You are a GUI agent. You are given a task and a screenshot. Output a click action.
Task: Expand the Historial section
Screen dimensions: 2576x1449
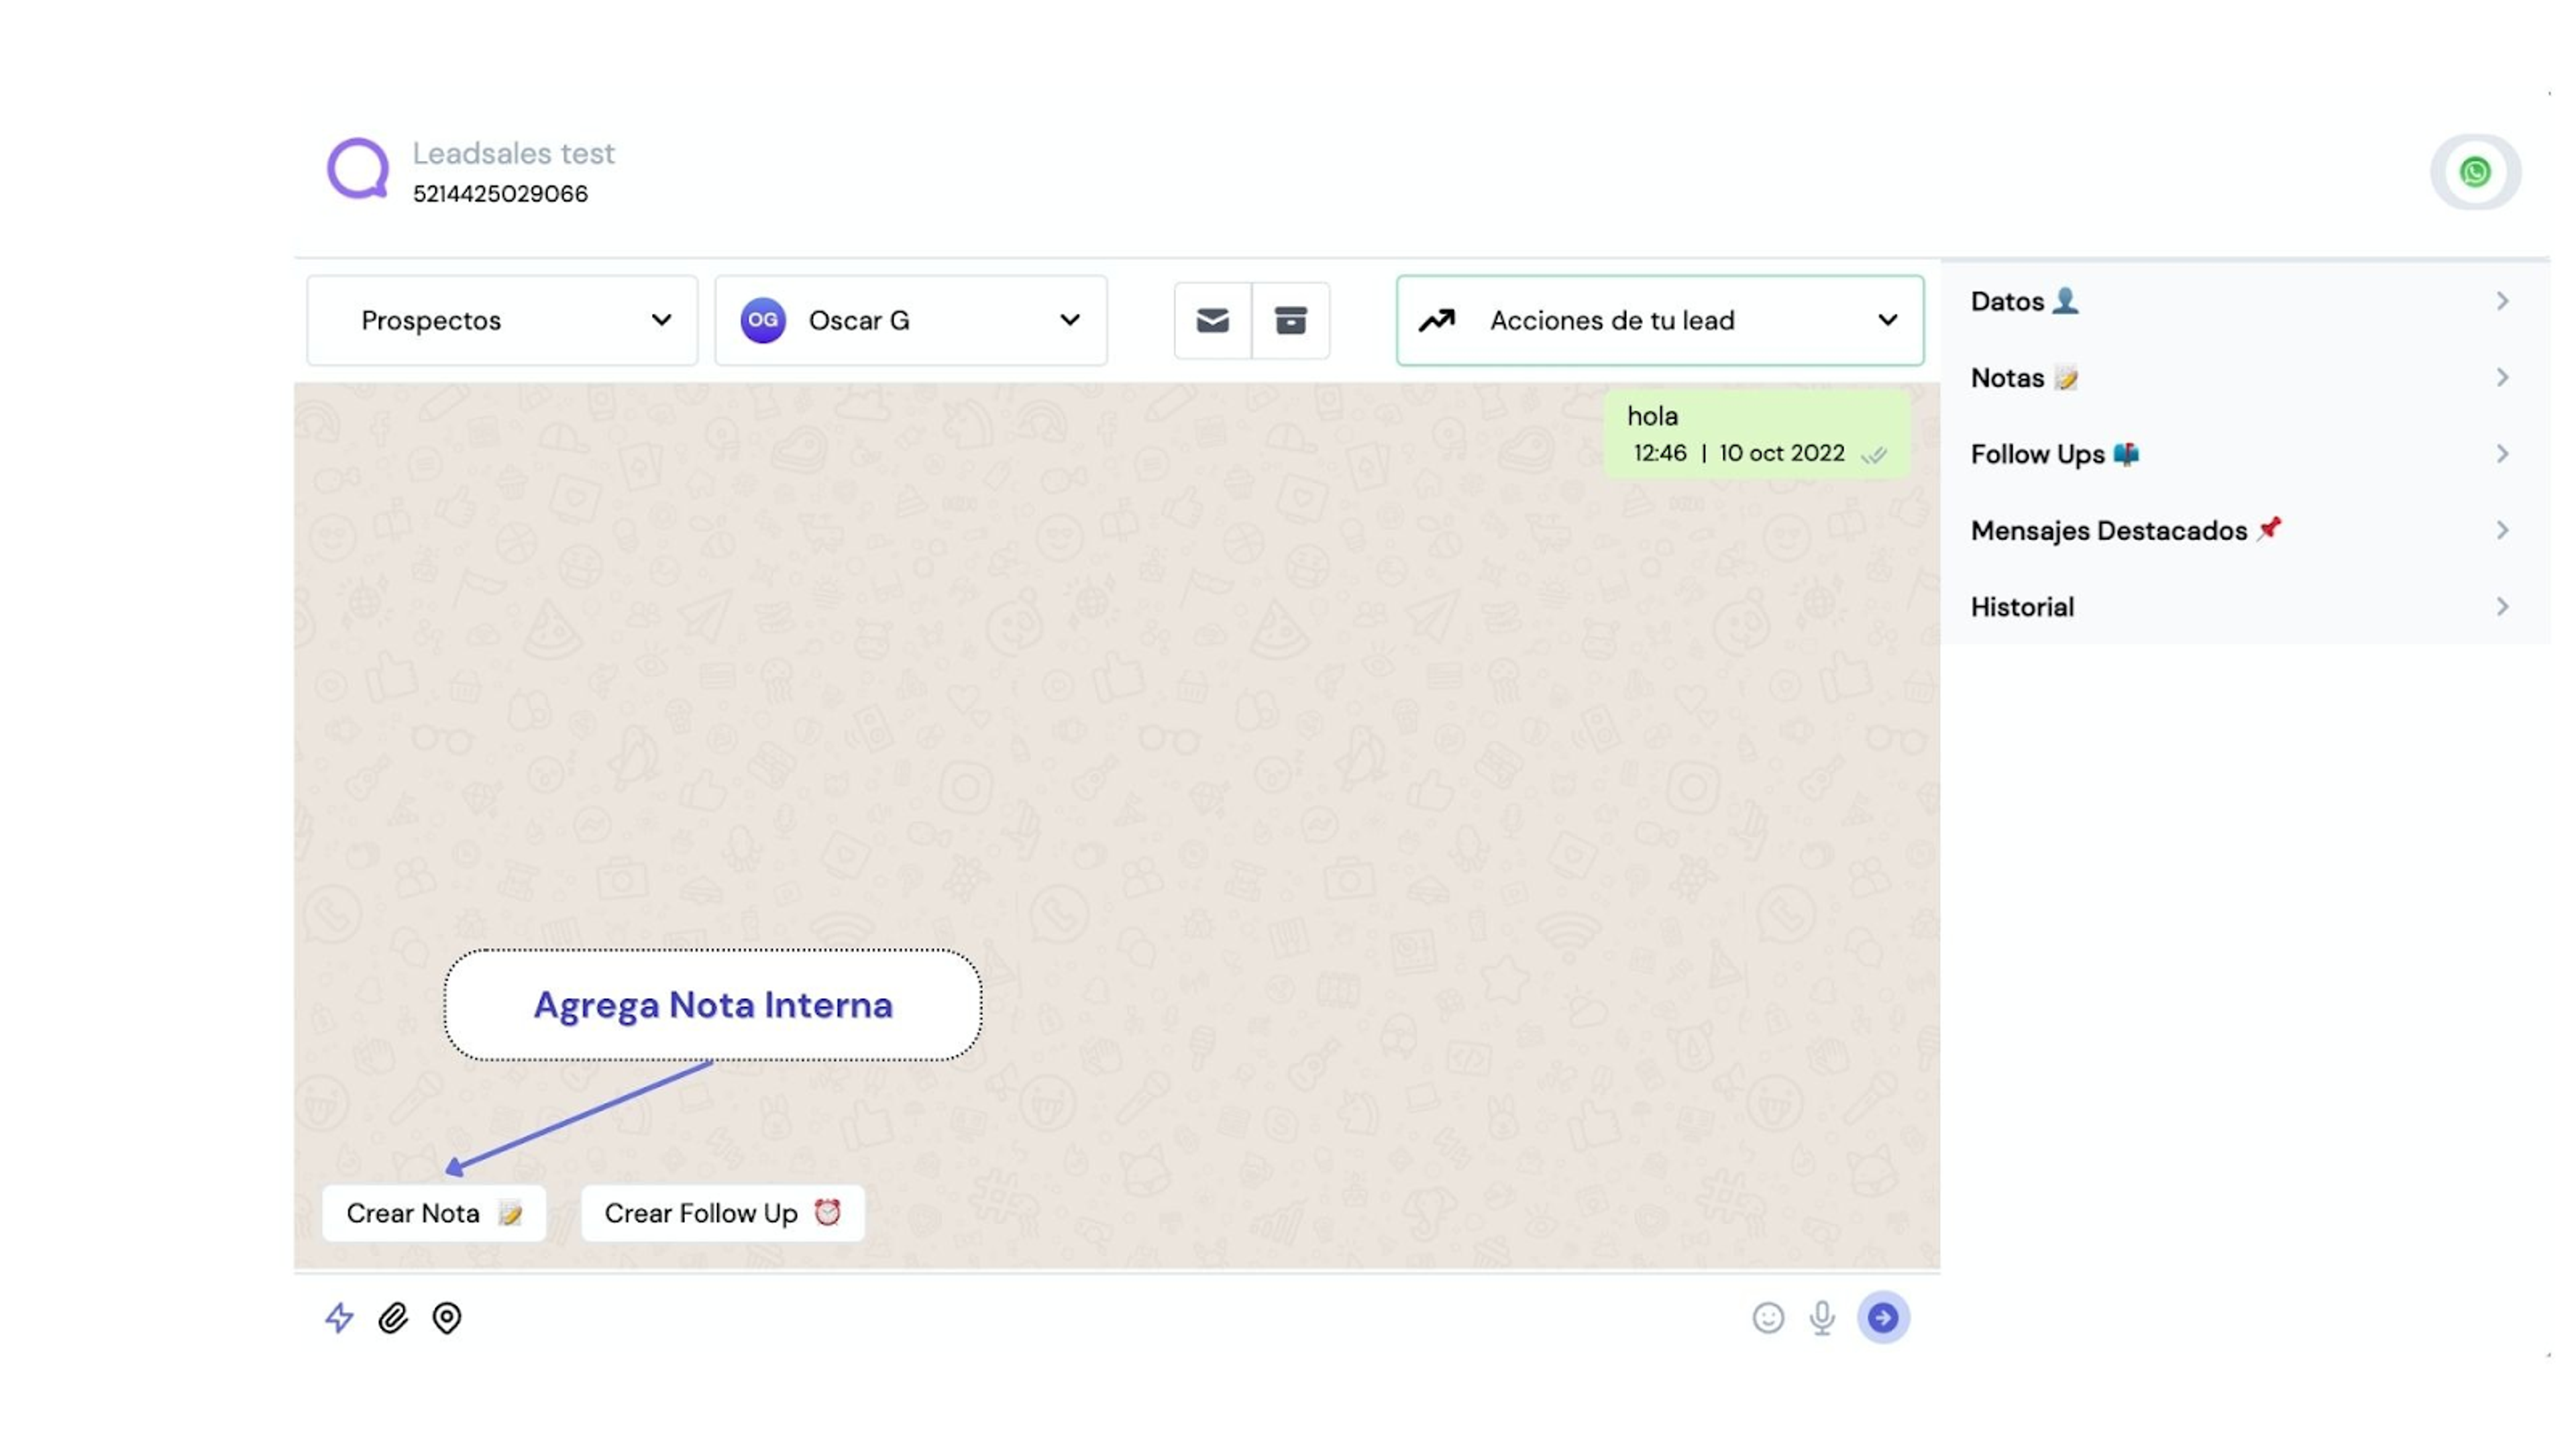[2245, 607]
